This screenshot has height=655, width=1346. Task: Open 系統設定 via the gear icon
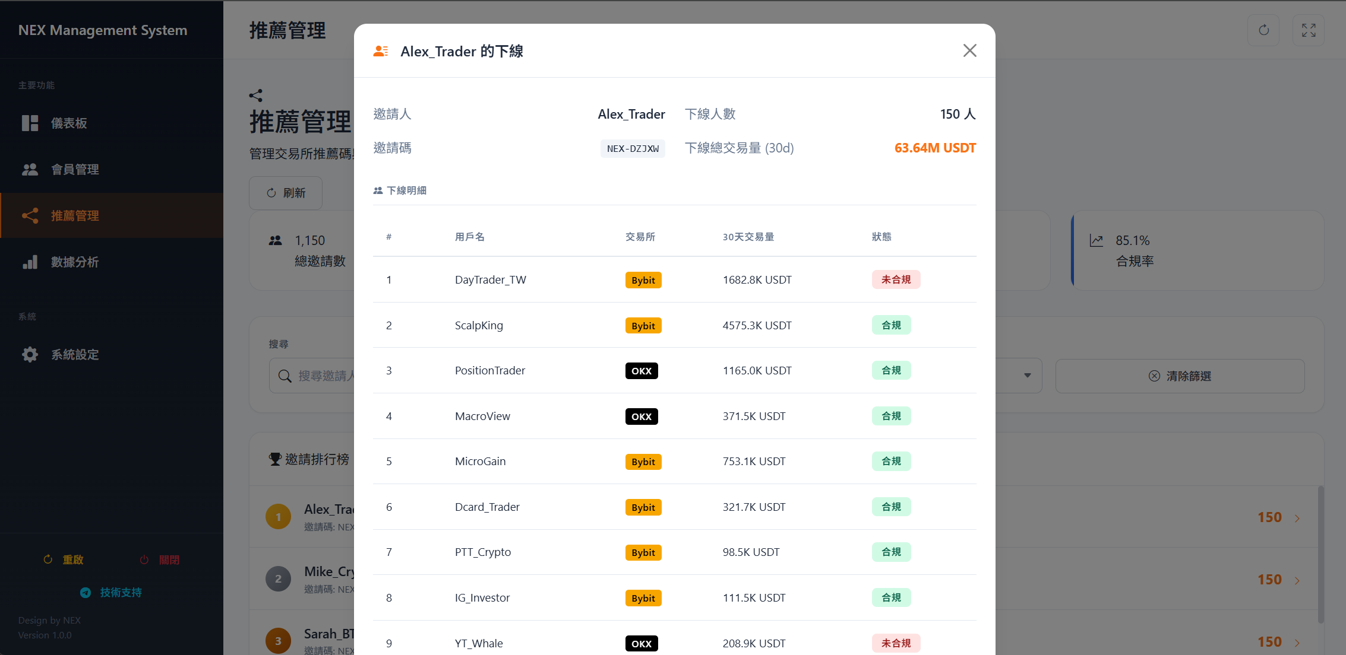[29, 354]
